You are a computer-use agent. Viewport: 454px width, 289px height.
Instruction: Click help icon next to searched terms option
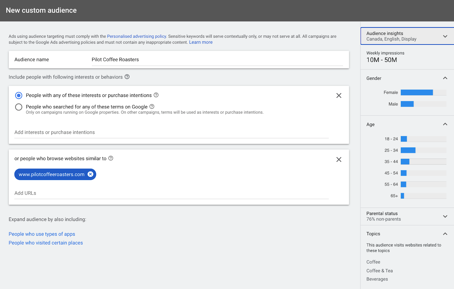point(152,107)
